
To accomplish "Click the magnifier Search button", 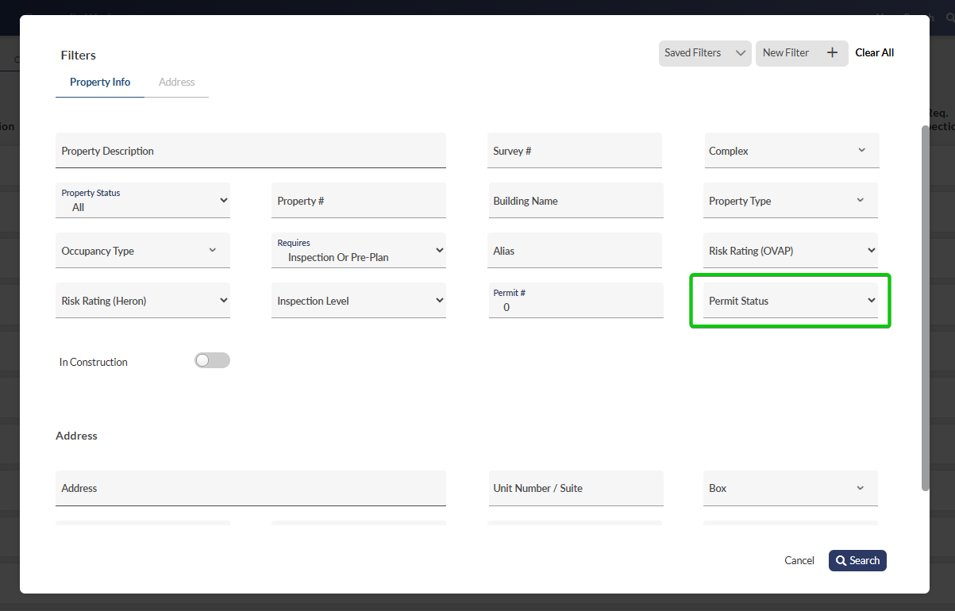I will point(857,560).
